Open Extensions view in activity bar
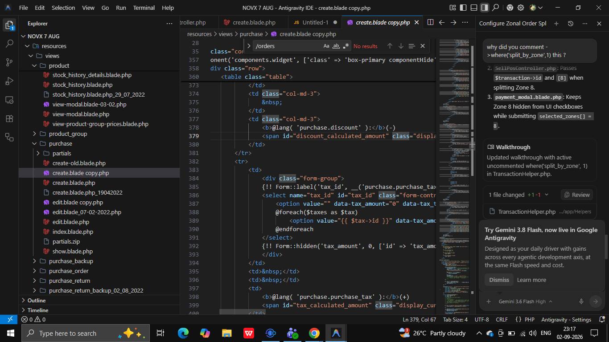 9,118
